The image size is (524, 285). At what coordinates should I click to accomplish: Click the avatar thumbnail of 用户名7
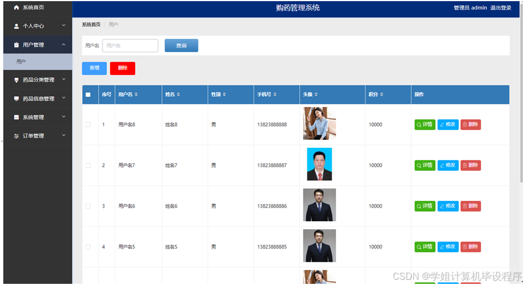[x=319, y=164]
